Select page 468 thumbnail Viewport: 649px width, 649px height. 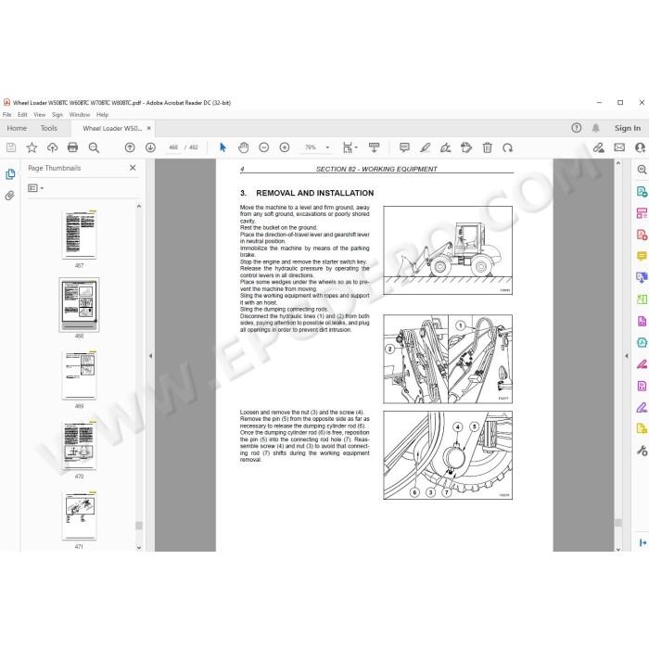point(79,305)
